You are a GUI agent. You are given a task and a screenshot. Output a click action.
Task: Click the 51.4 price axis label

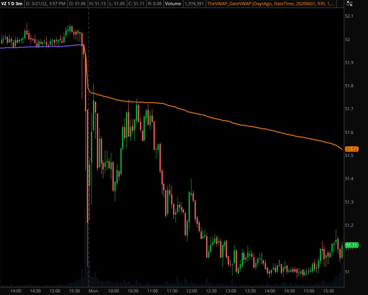pyautogui.click(x=349, y=179)
